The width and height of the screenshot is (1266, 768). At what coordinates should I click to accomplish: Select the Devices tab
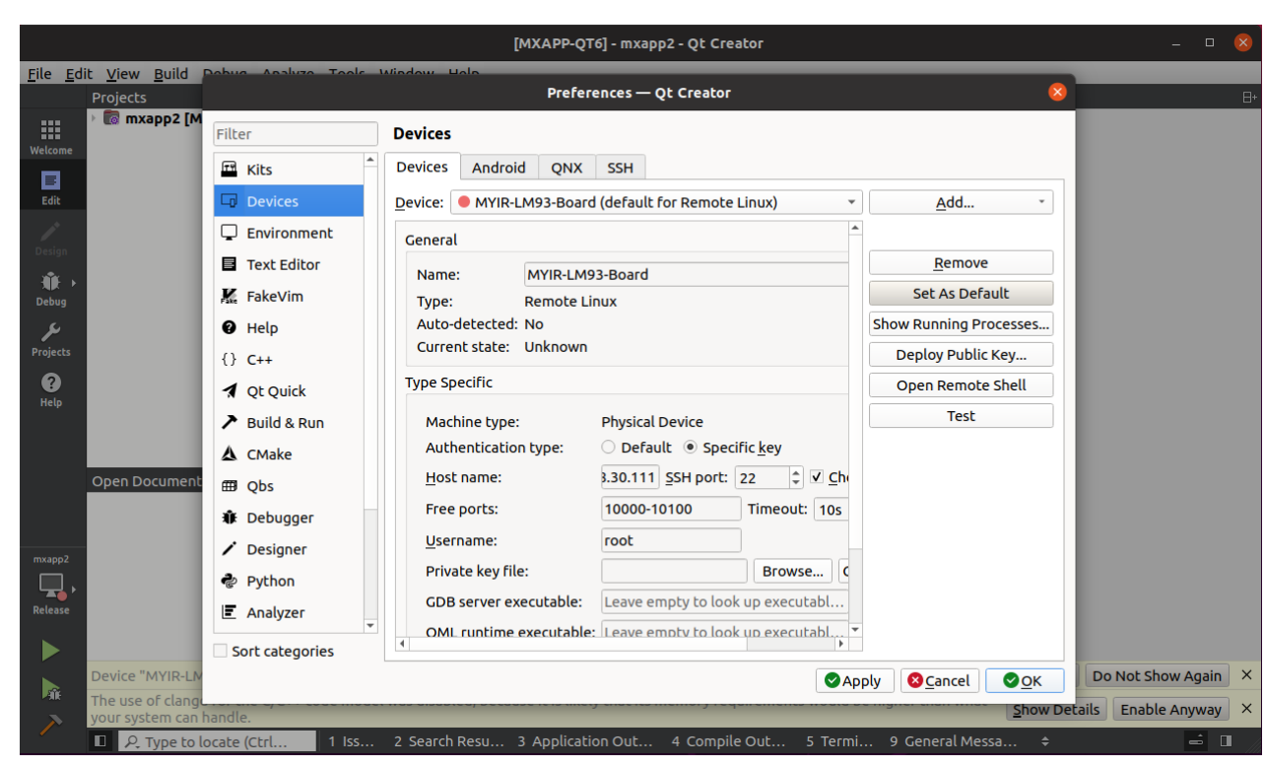click(422, 167)
